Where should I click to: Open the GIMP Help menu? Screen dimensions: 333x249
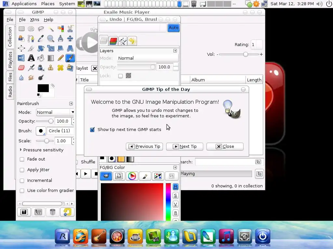click(48, 20)
